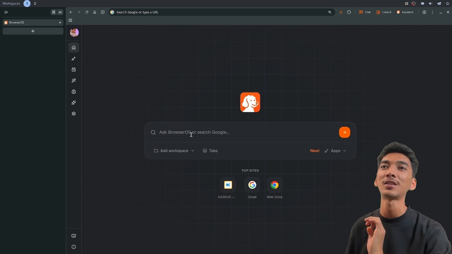Switch to workspace 2

(x=35, y=4)
